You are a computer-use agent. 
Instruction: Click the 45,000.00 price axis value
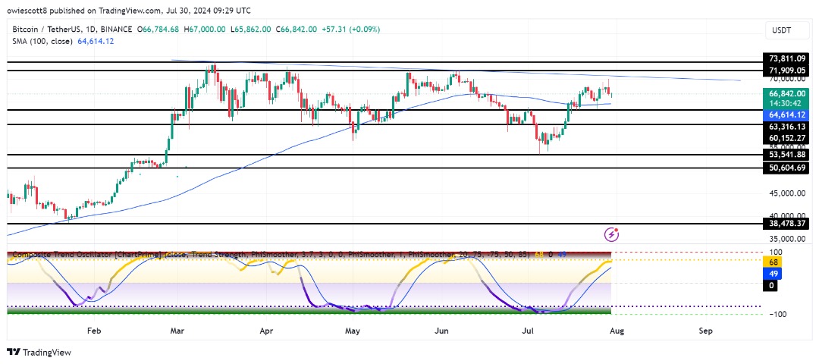(x=786, y=193)
